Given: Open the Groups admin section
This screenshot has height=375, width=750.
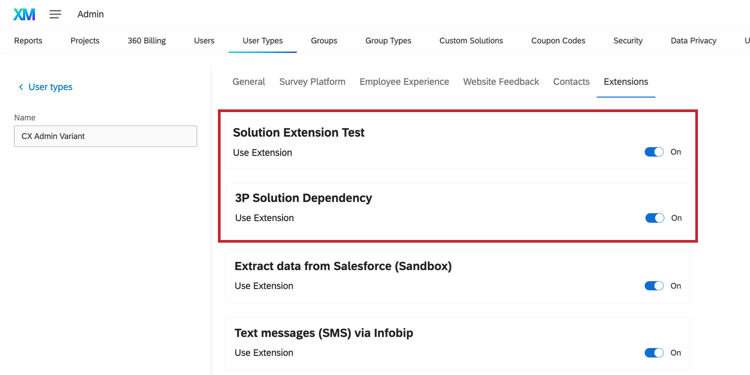Looking at the screenshot, I should tap(324, 41).
